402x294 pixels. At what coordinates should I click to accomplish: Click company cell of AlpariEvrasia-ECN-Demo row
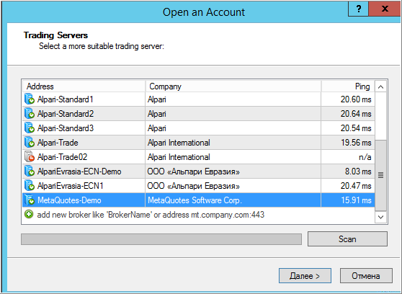tap(233, 171)
